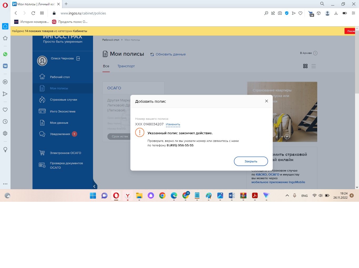Click the logout icon next to Олеся Чернова
Viewport: 359px width, 268px height.
(x=78, y=58)
